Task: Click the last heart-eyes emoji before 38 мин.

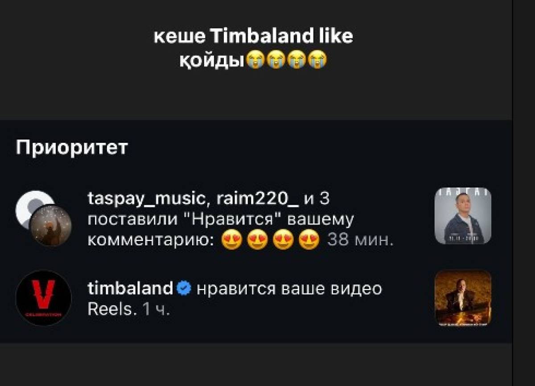Action: pos(309,240)
